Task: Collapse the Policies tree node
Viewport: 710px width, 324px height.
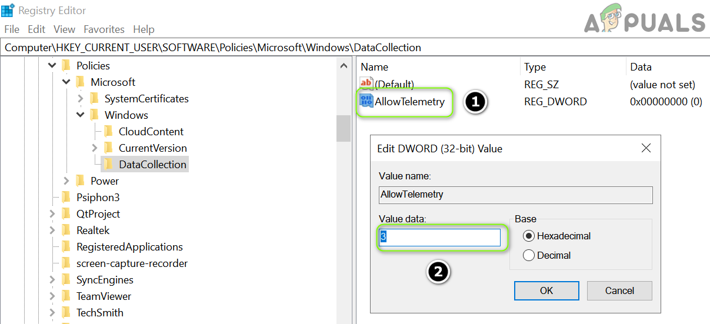Action: tap(52, 66)
